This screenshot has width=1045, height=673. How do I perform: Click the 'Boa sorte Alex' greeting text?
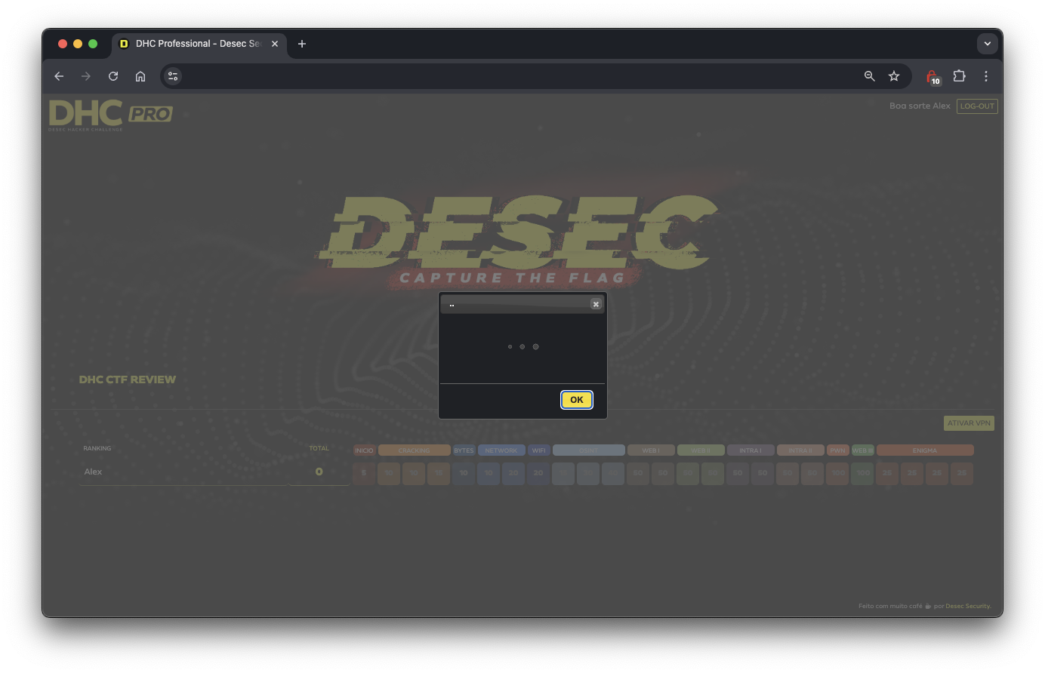coord(920,106)
